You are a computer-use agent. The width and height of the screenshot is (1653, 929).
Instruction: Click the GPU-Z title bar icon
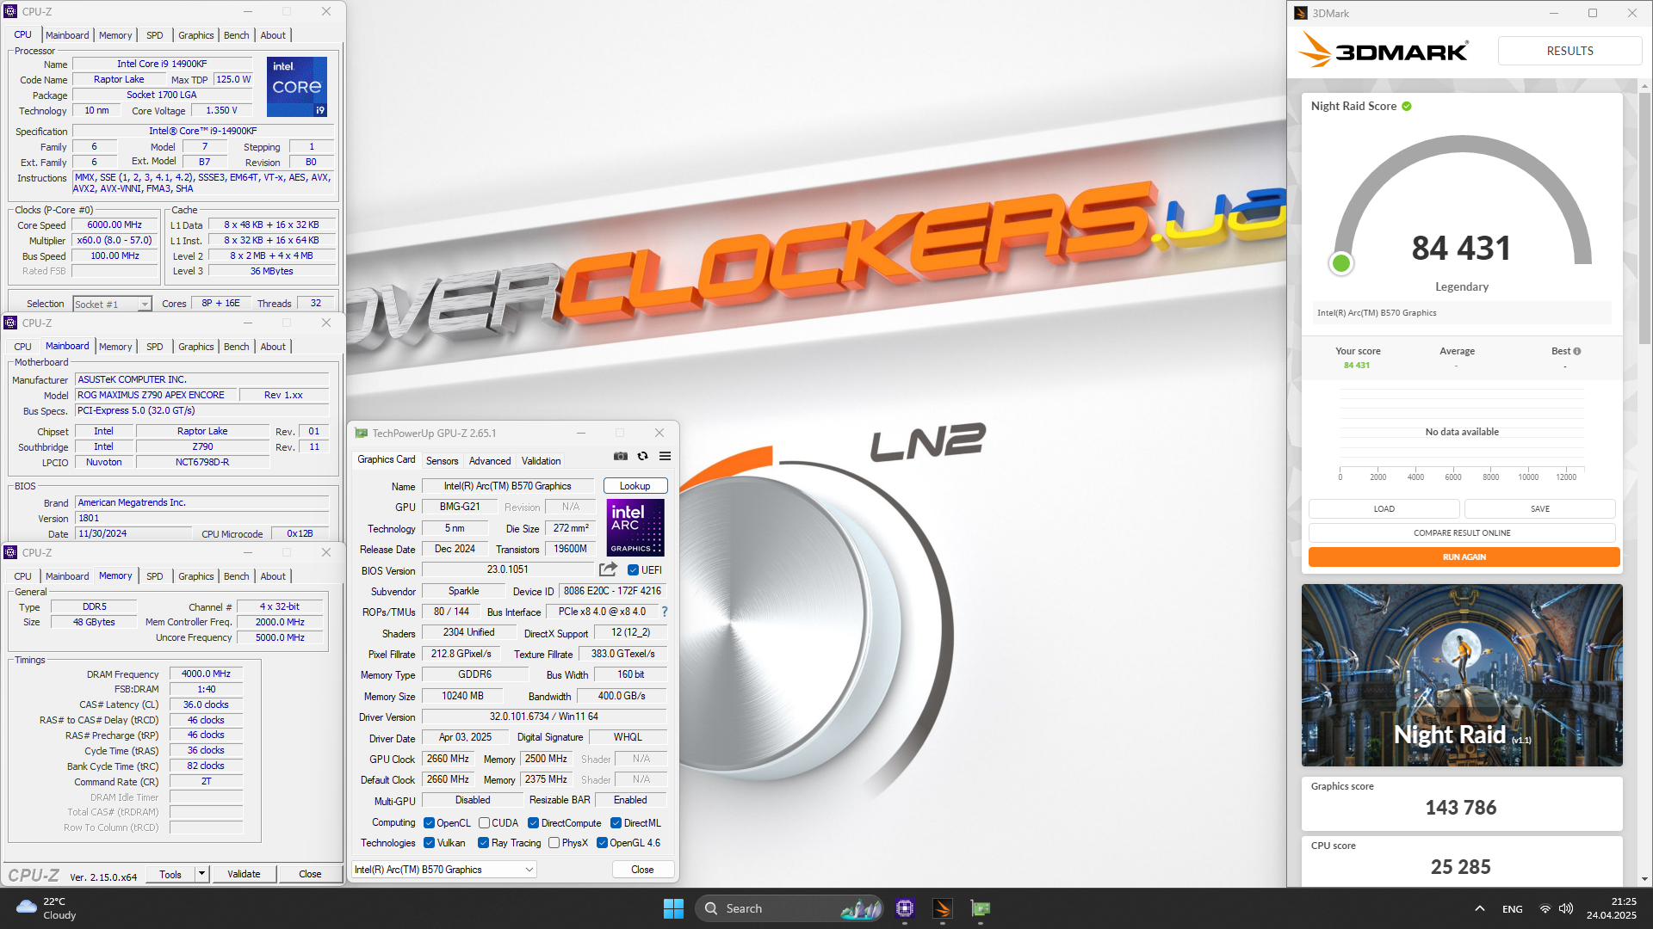[x=362, y=433]
